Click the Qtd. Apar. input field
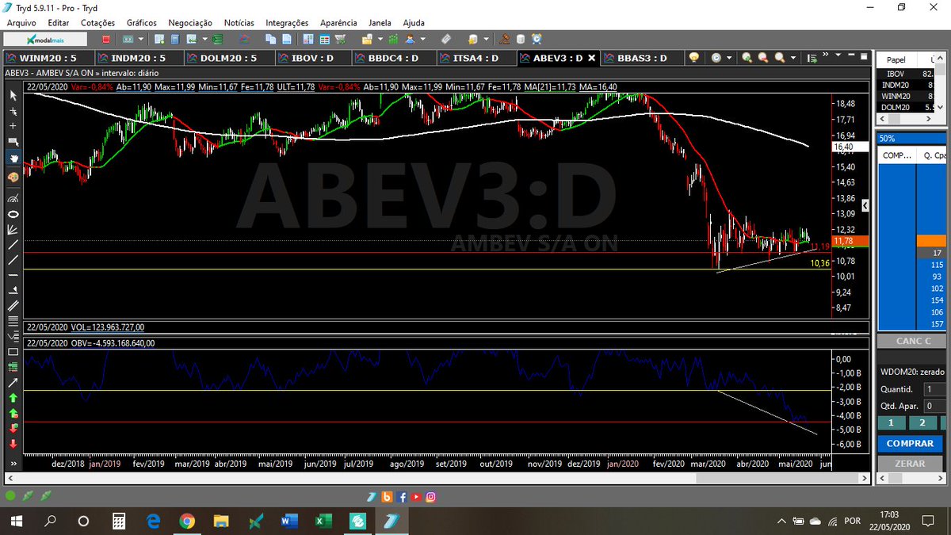 (x=936, y=406)
